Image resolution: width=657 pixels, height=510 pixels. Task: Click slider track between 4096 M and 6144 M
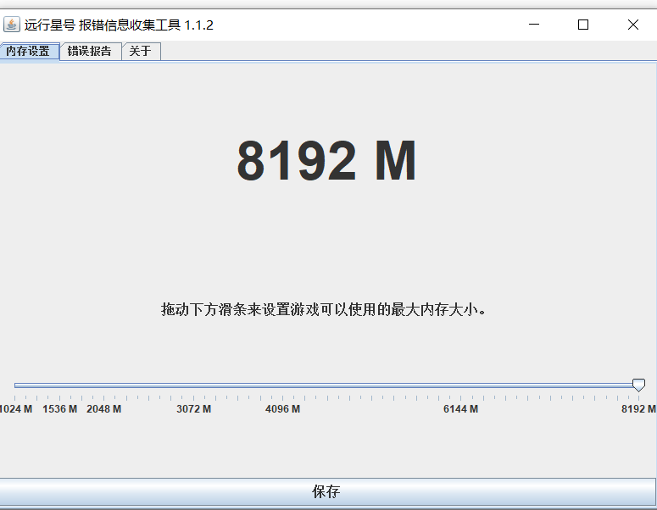pyautogui.click(x=373, y=385)
